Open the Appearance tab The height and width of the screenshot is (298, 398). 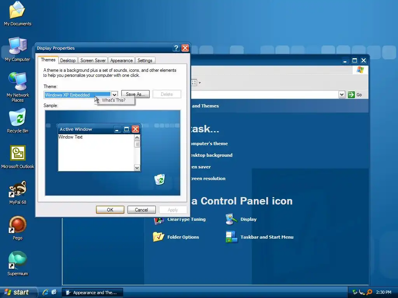[121, 60]
